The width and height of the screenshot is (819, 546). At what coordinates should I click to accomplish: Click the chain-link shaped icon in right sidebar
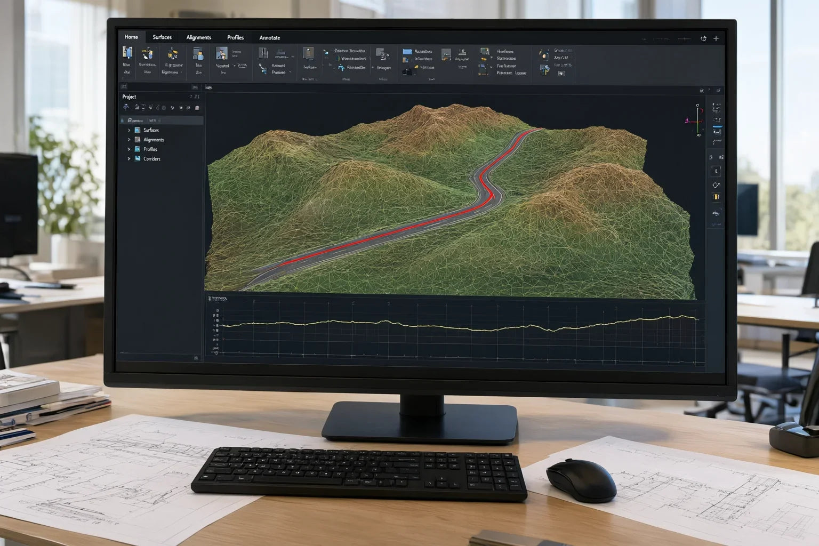(716, 185)
